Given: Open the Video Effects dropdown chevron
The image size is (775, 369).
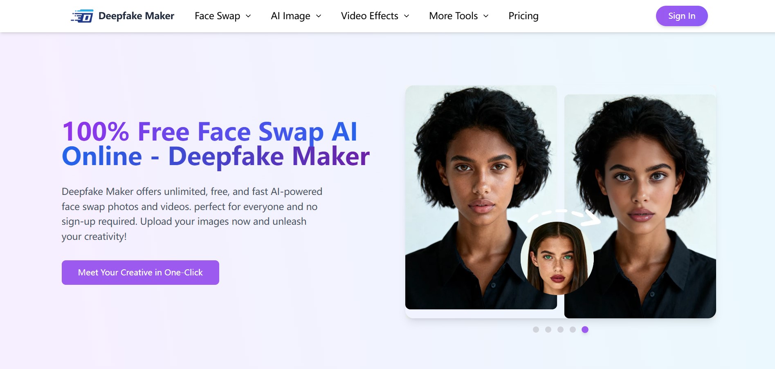Looking at the screenshot, I should [407, 16].
